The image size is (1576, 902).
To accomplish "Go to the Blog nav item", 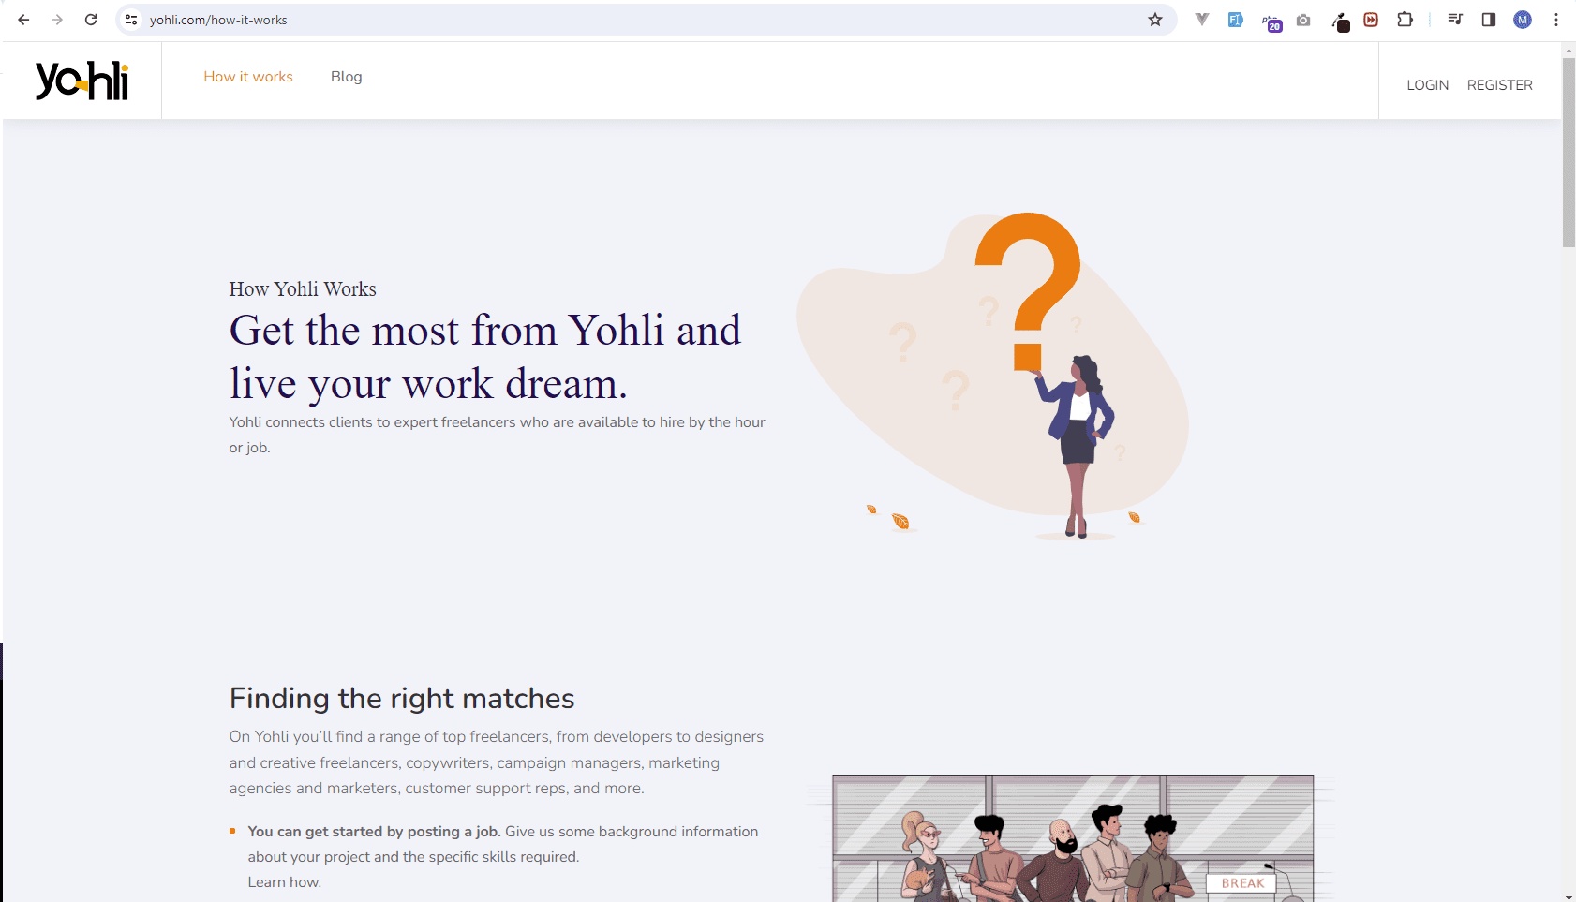I will 346,77.
